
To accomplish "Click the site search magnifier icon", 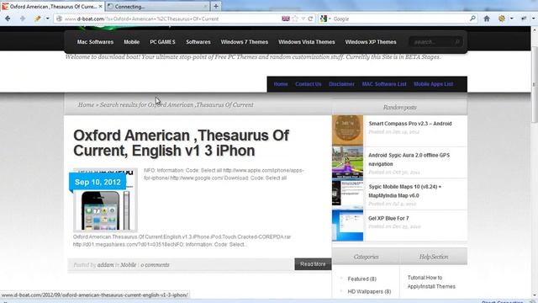I will 457,42.
